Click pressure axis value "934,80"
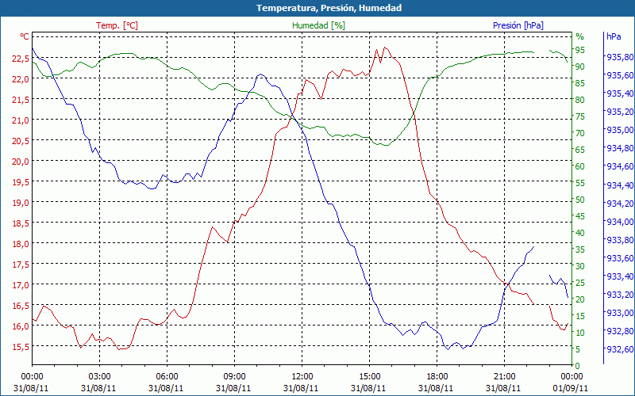The height and width of the screenshot is (396, 635). pyautogui.click(x=620, y=148)
